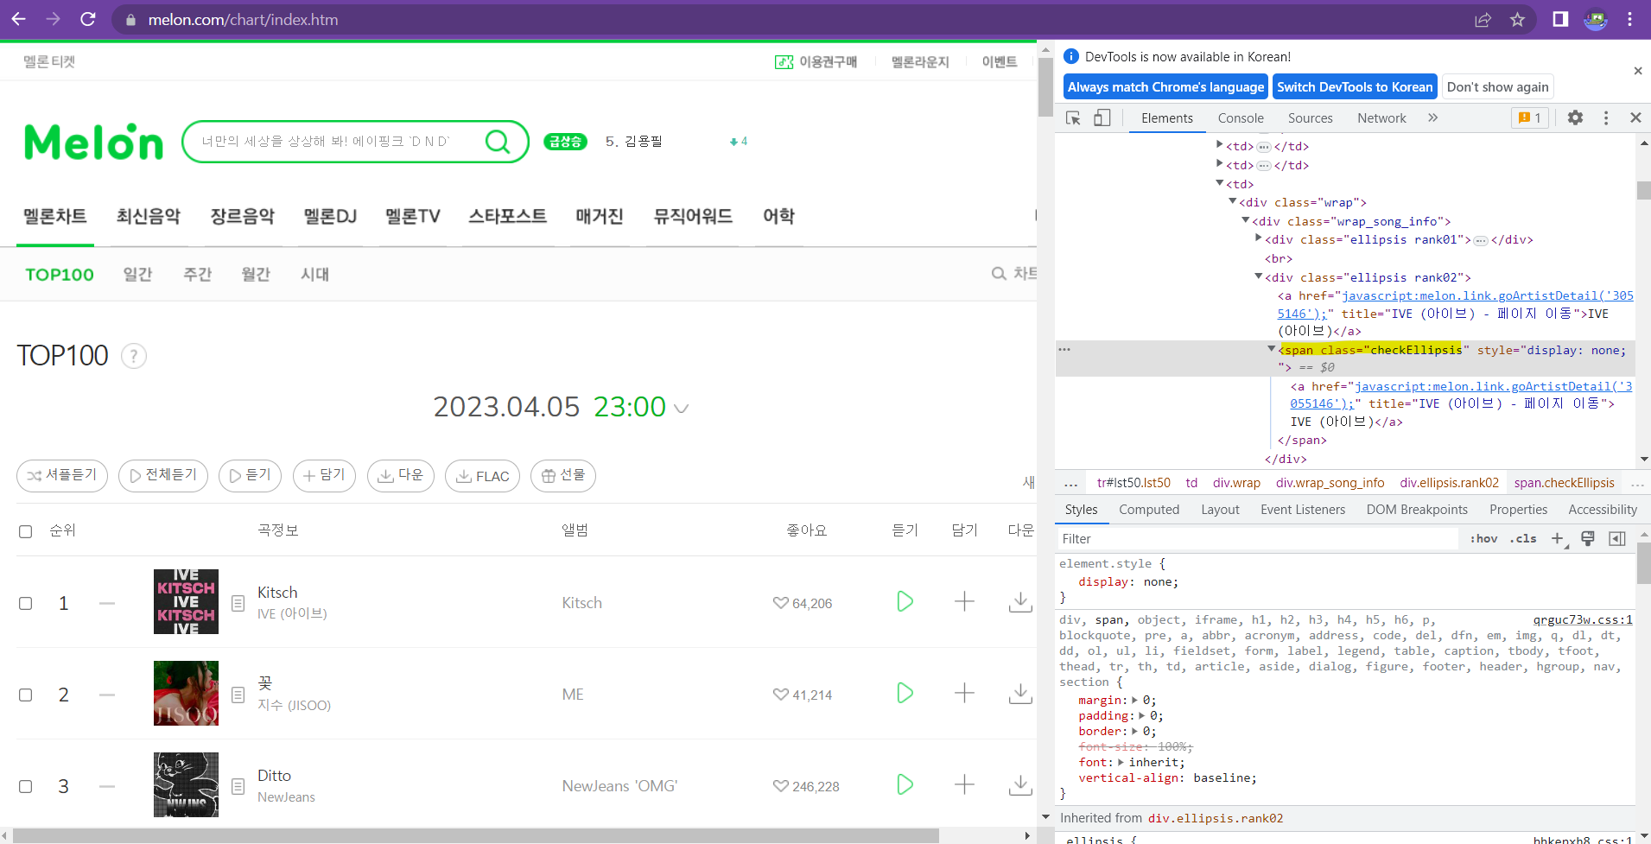Collapse the ellipsis rank02 div node

[1259, 276]
